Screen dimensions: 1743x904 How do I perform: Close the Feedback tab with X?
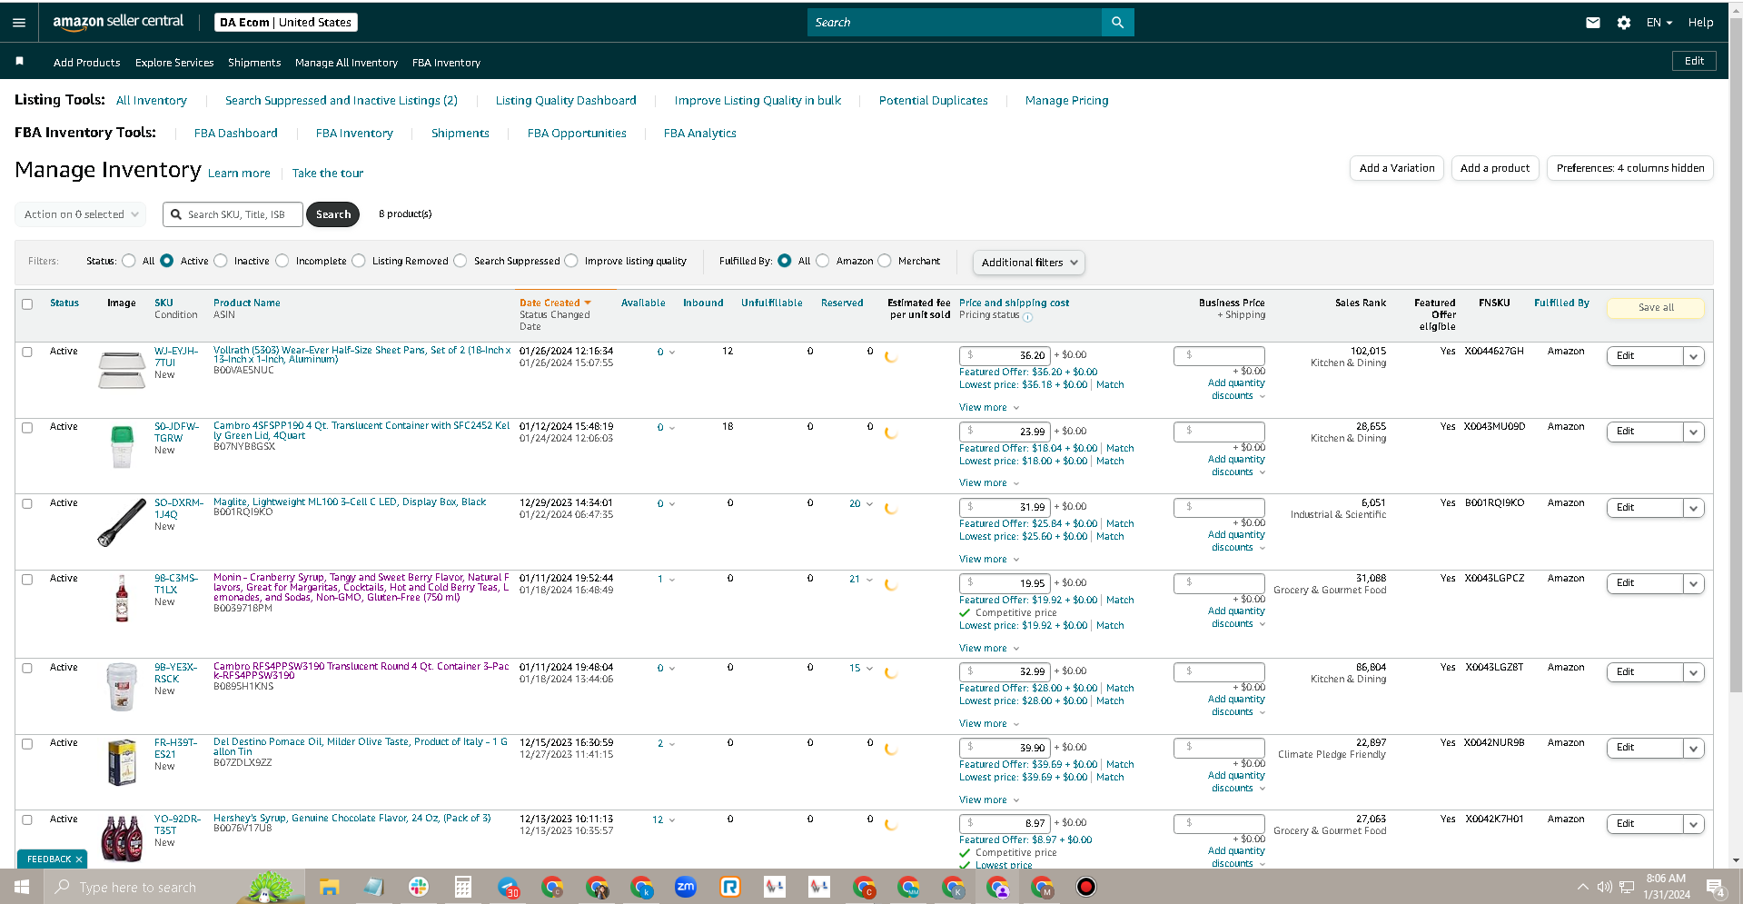(79, 859)
